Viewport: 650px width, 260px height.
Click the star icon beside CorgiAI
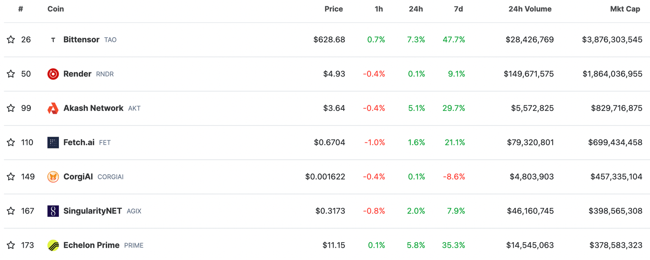(x=11, y=177)
